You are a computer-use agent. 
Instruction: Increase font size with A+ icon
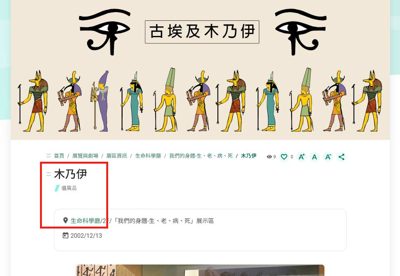click(301, 157)
